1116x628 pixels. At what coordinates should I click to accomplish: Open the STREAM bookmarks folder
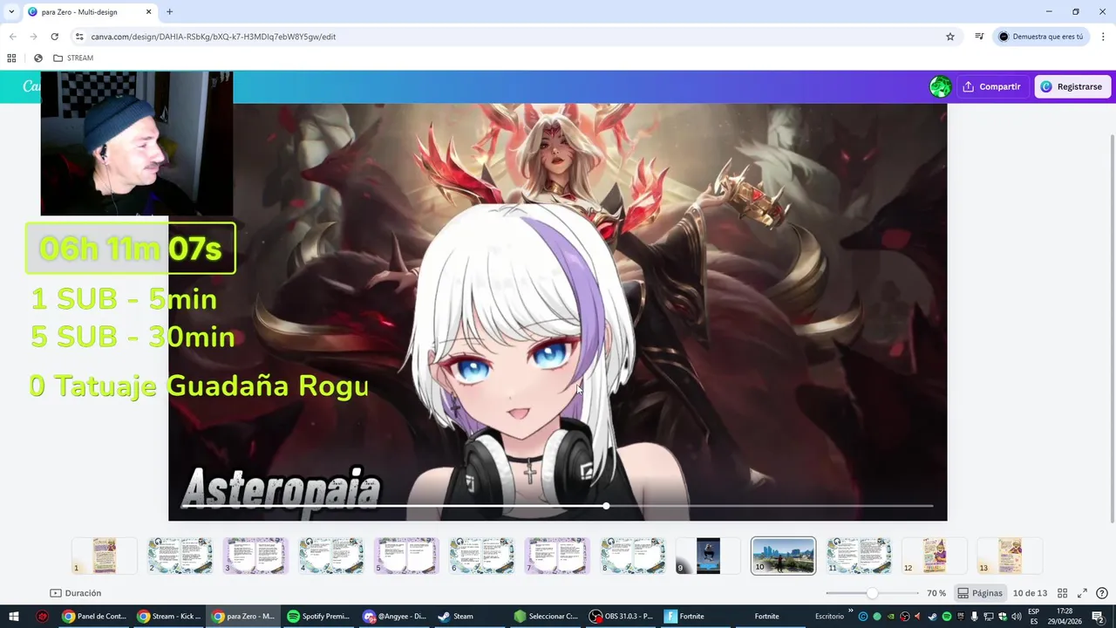coord(73,58)
